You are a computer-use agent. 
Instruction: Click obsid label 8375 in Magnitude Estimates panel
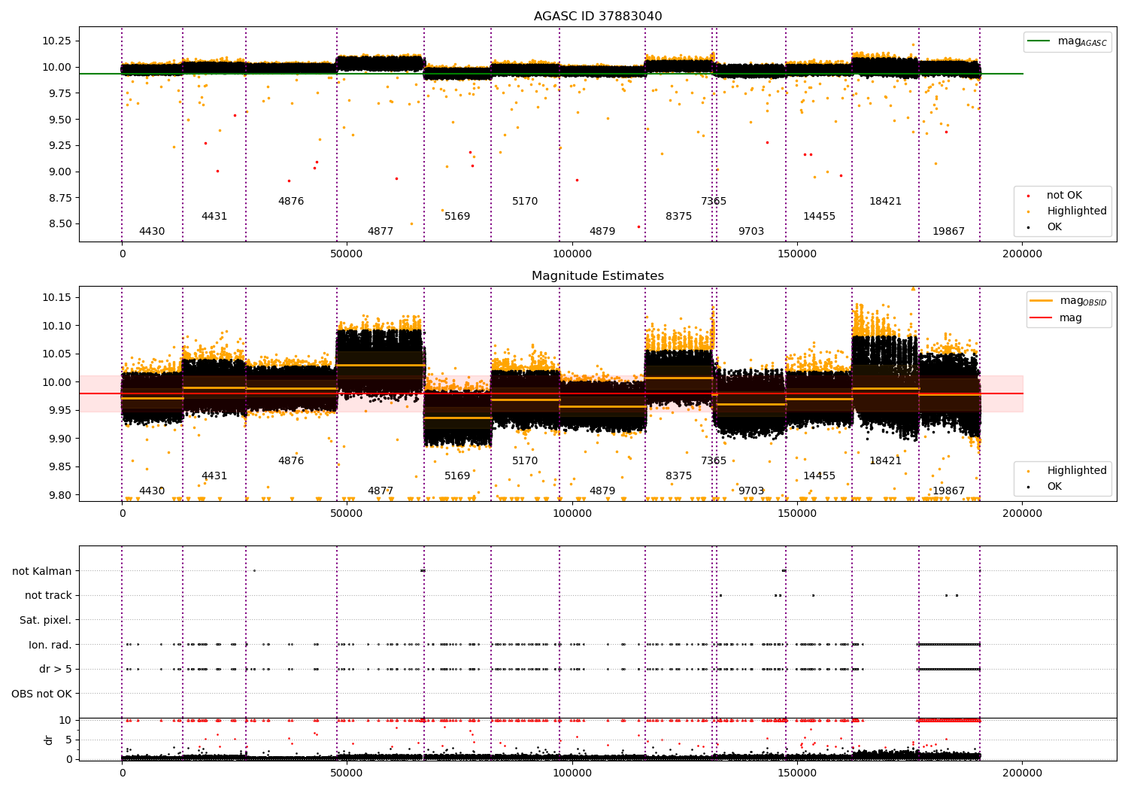tap(678, 476)
